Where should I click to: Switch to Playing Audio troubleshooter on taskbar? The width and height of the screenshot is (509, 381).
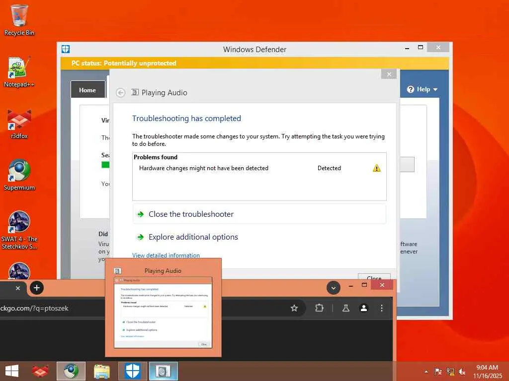[x=163, y=371]
